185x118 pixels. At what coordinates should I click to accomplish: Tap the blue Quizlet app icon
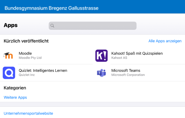click(x=9, y=72)
